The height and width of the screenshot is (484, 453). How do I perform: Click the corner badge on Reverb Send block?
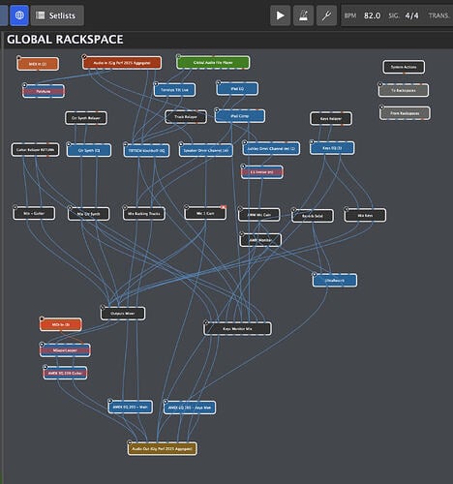click(293, 209)
